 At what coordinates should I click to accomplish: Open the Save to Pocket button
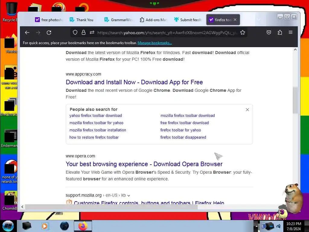coord(269,33)
